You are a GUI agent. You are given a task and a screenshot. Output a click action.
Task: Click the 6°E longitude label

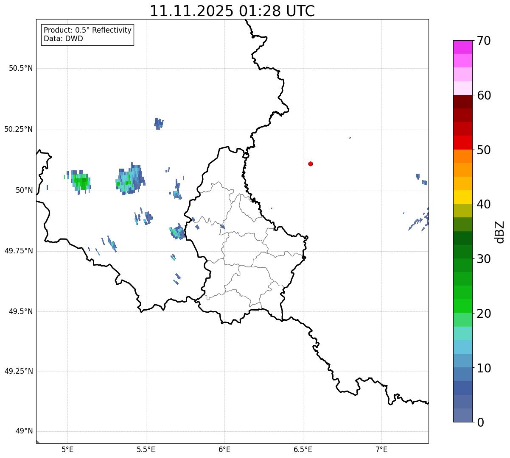pos(224,450)
